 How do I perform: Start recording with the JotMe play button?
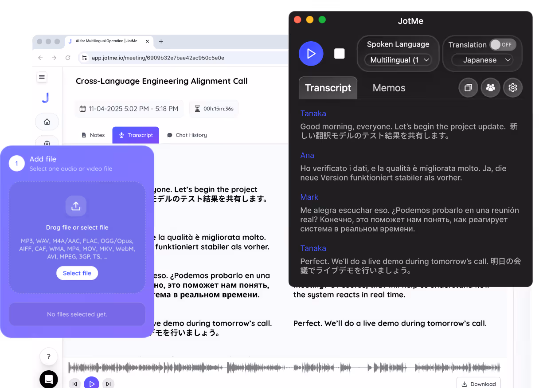coord(311,54)
